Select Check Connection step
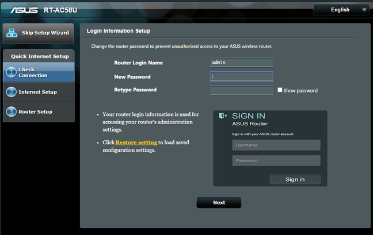The width and height of the screenshot is (373, 235). 39,72
